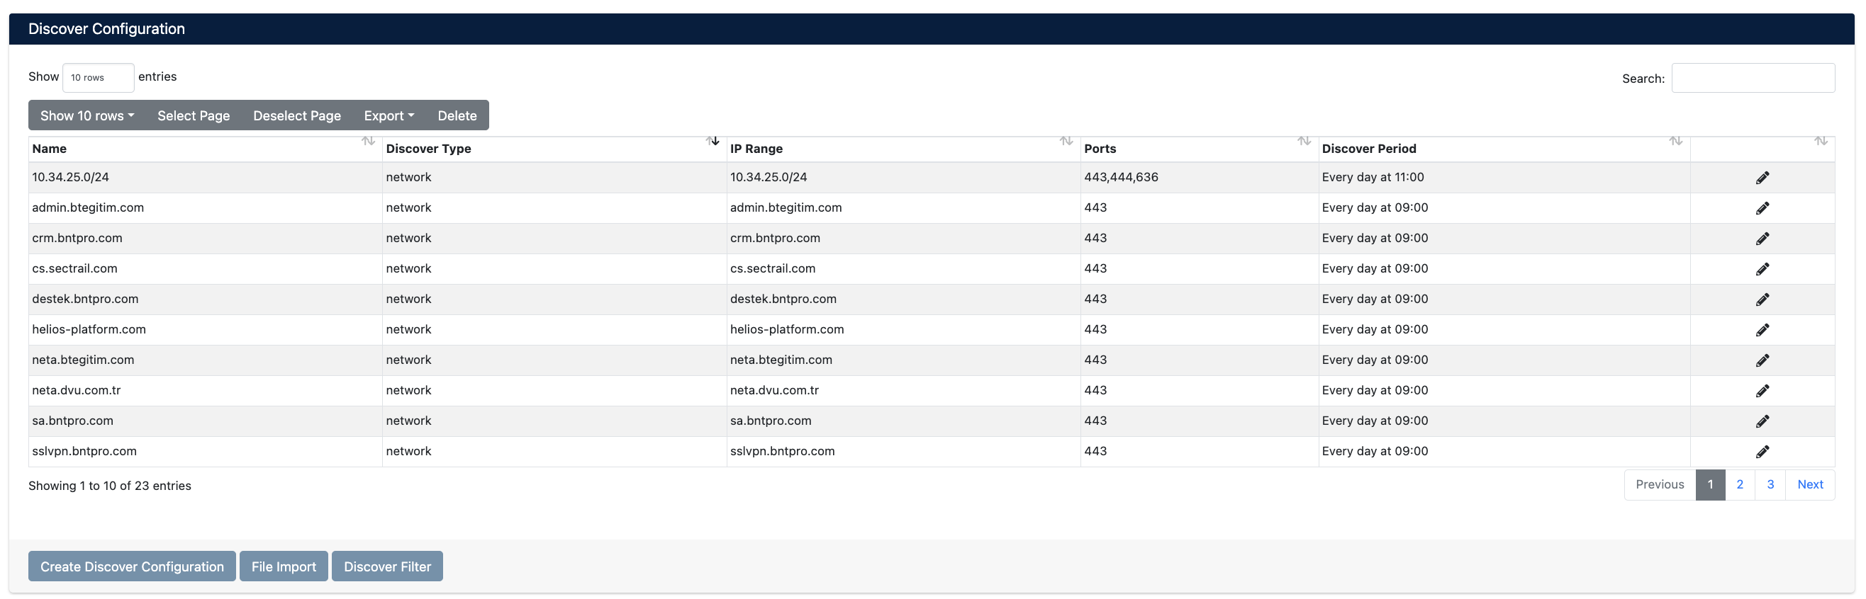The height and width of the screenshot is (599, 1866).
Task: Select the destek.bntpro.com table row
Action: coord(86,299)
